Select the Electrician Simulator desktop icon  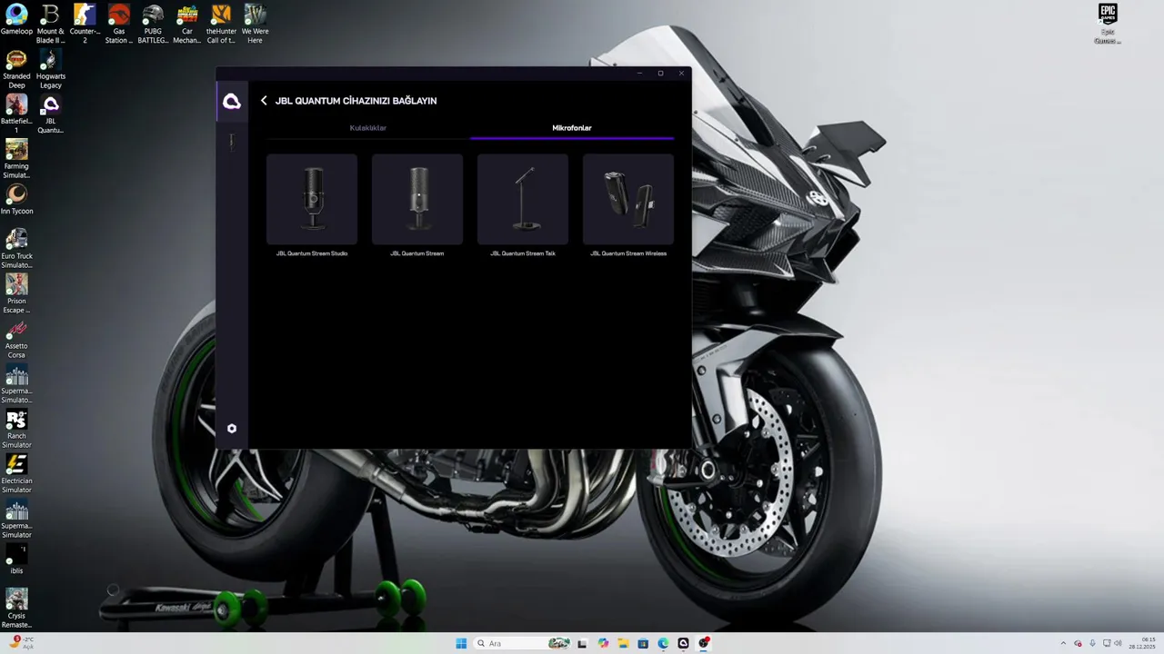pyautogui.click(x=16, y=473)
